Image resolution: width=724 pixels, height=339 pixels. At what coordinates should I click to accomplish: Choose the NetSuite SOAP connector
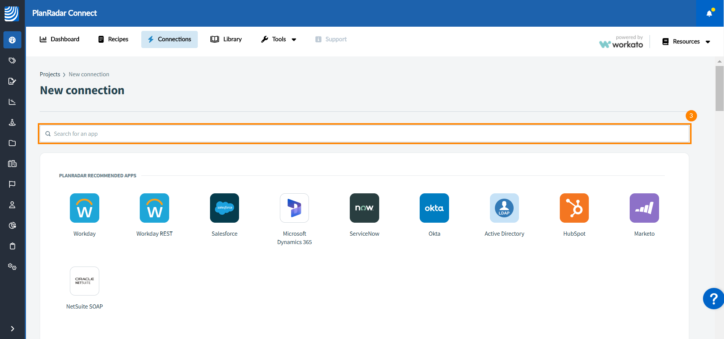(x=84, y=281)
